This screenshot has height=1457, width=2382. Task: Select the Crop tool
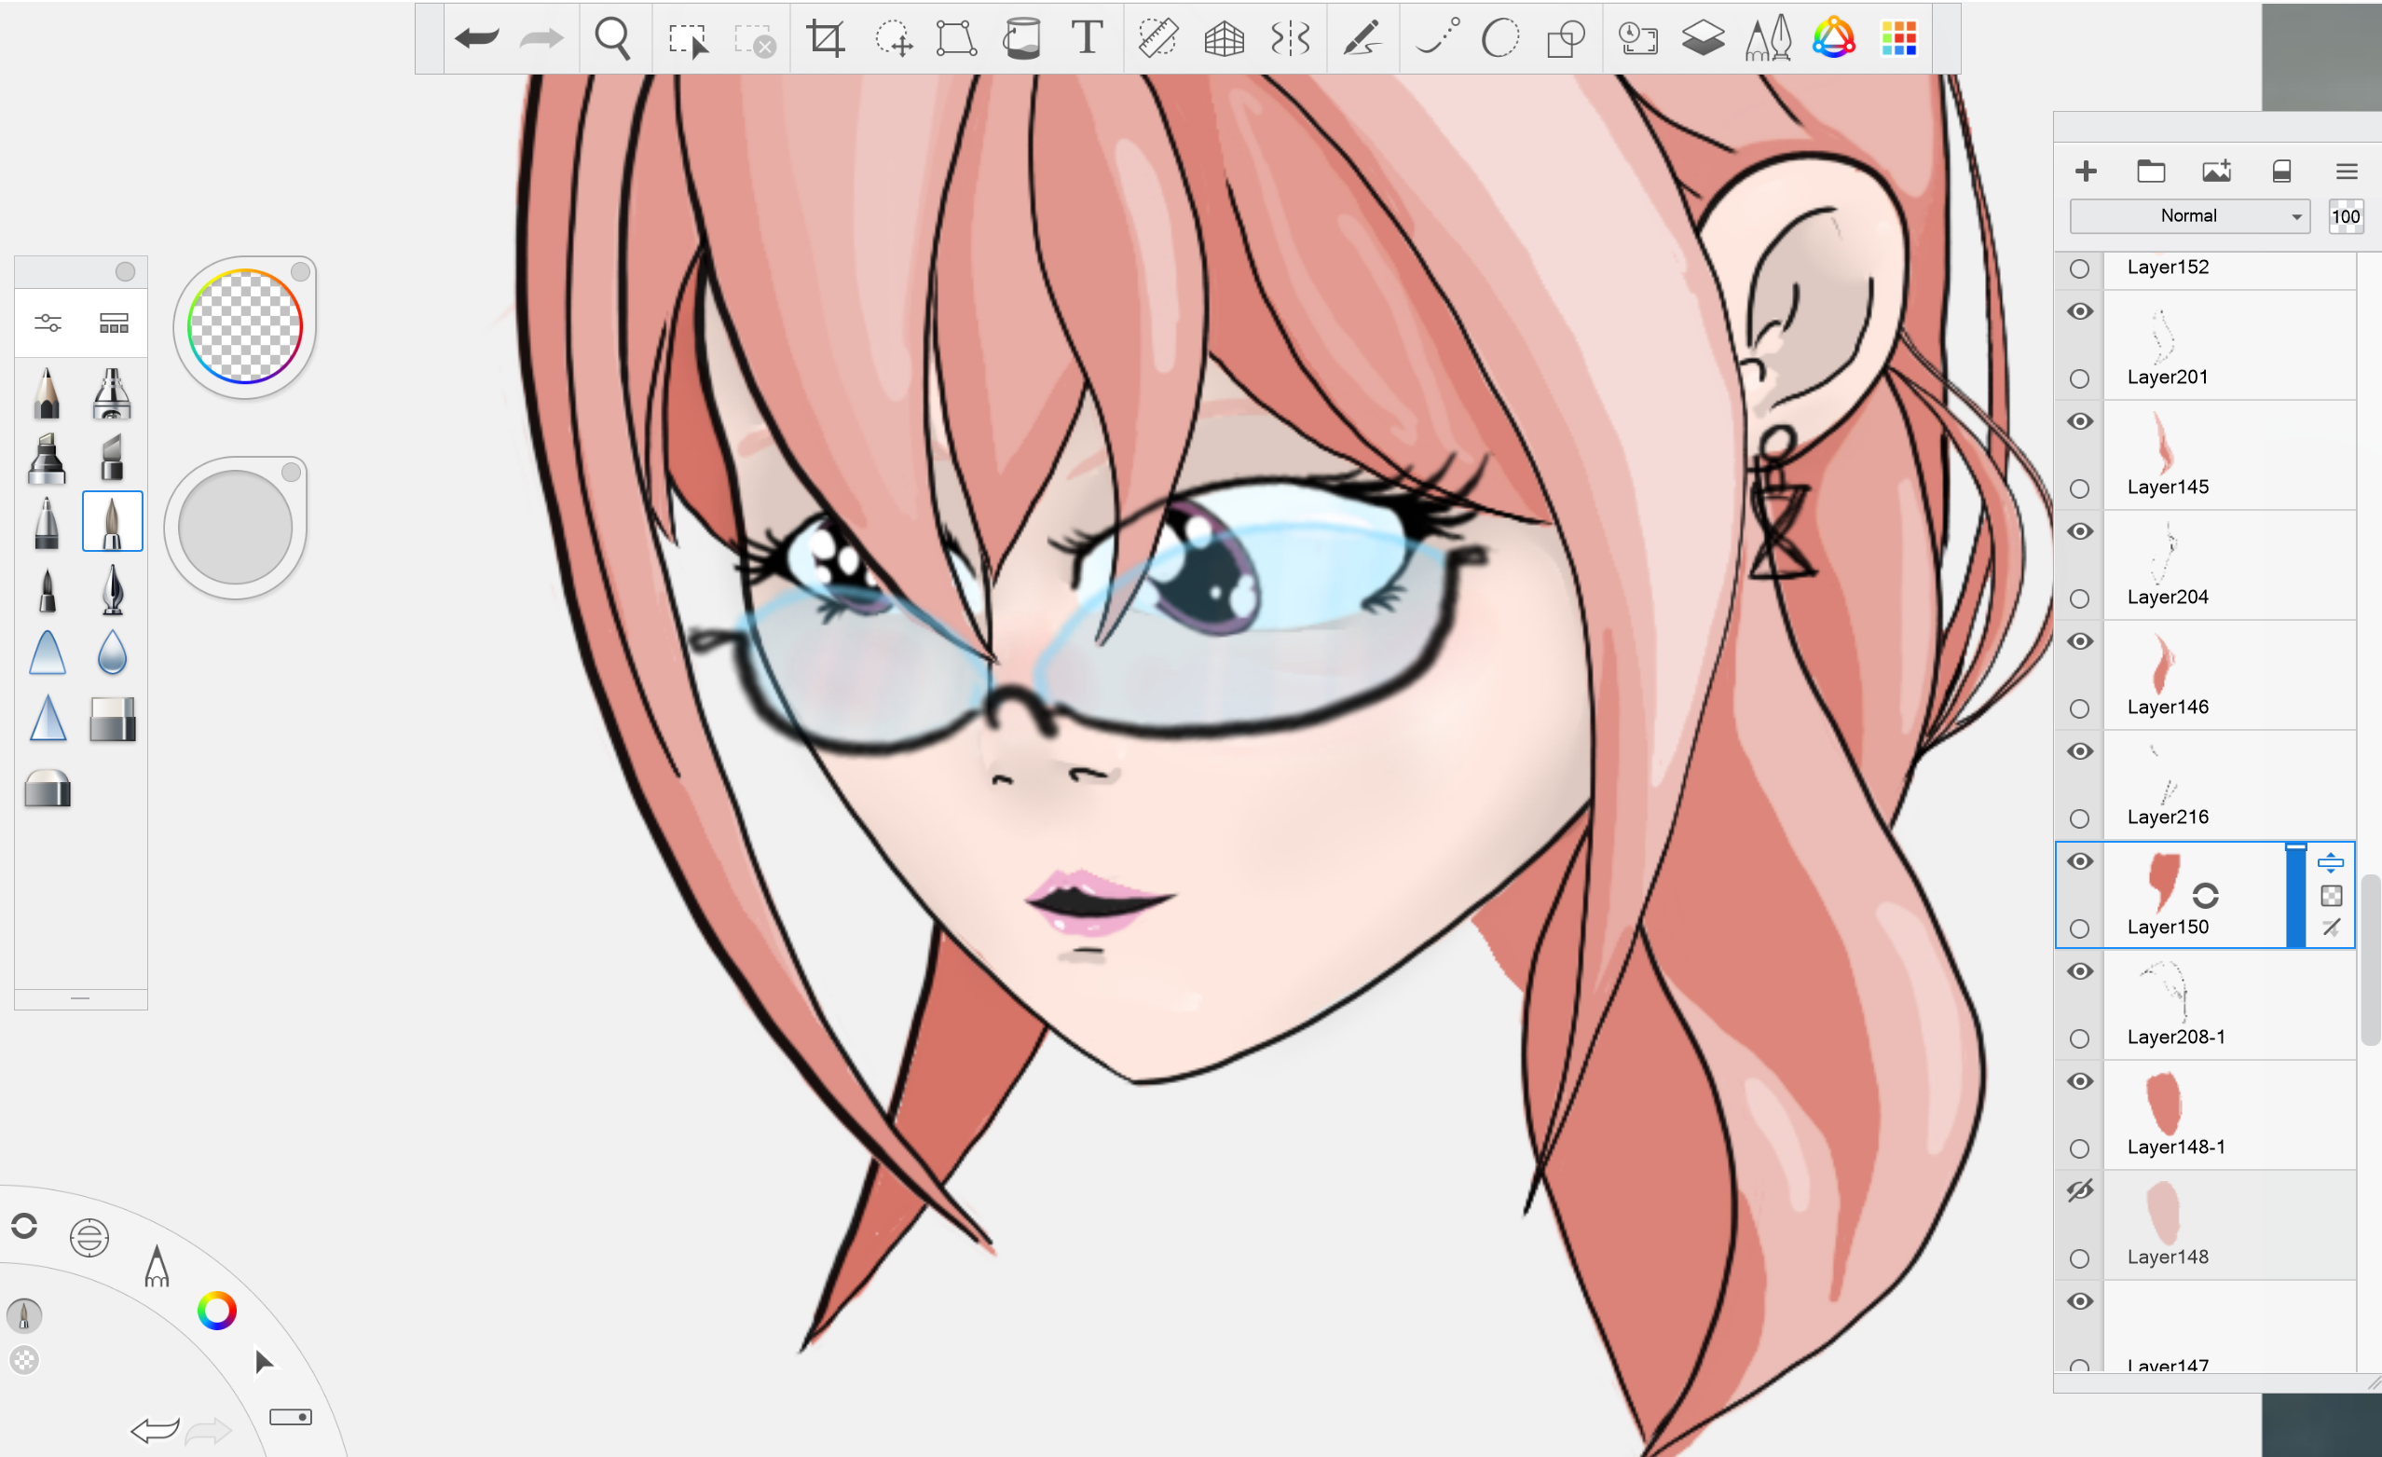(x=826, y=38)
